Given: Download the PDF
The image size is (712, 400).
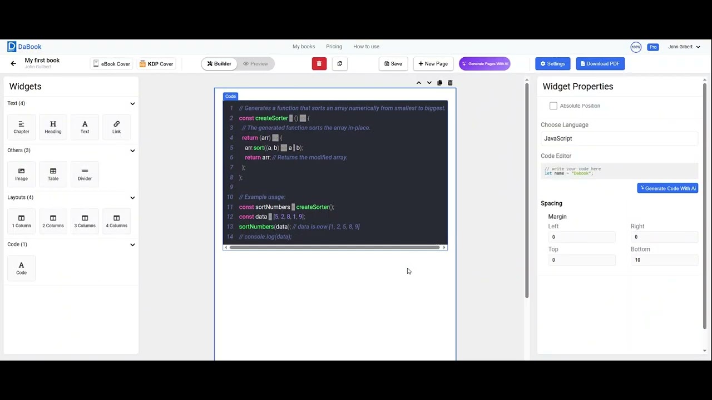Looking at the screenshot, I should [x=600, y=64].
